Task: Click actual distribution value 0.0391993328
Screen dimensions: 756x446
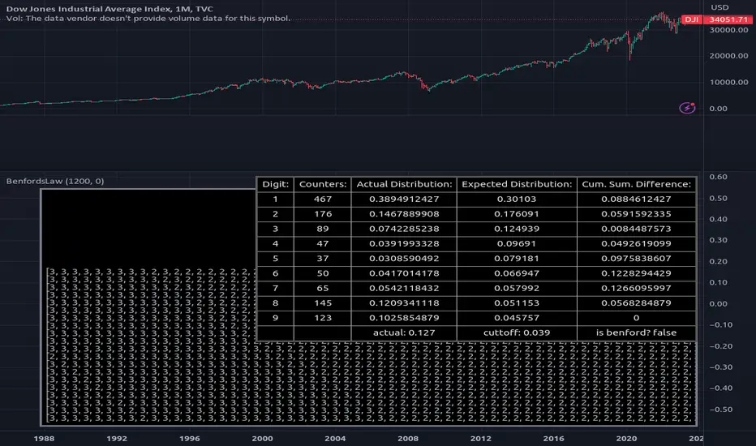Action: coord(404,243)
